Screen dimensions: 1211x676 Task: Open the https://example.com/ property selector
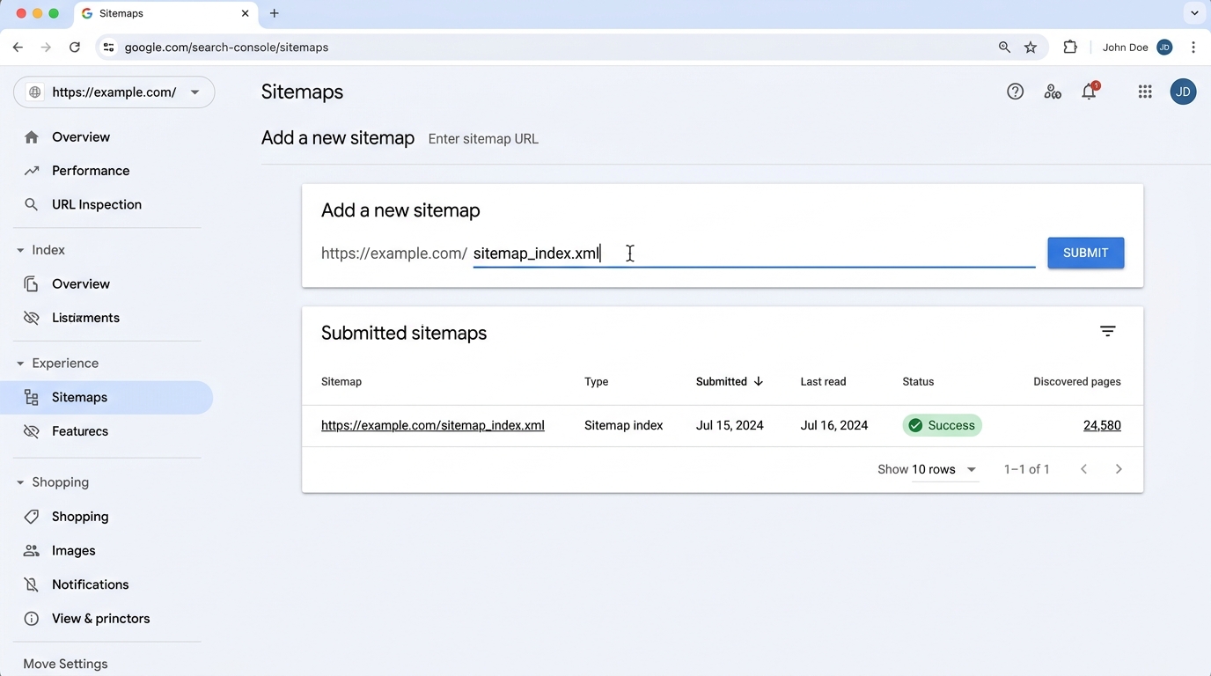pos(114,92)
